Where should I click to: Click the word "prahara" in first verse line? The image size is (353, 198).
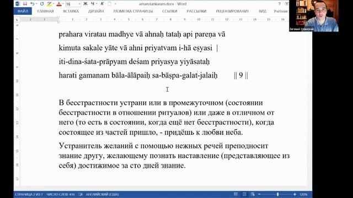click(x=71, y=34)
